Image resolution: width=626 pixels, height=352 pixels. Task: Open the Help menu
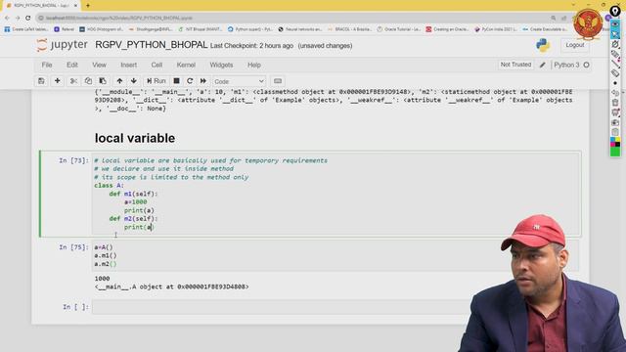coord(254,65)
